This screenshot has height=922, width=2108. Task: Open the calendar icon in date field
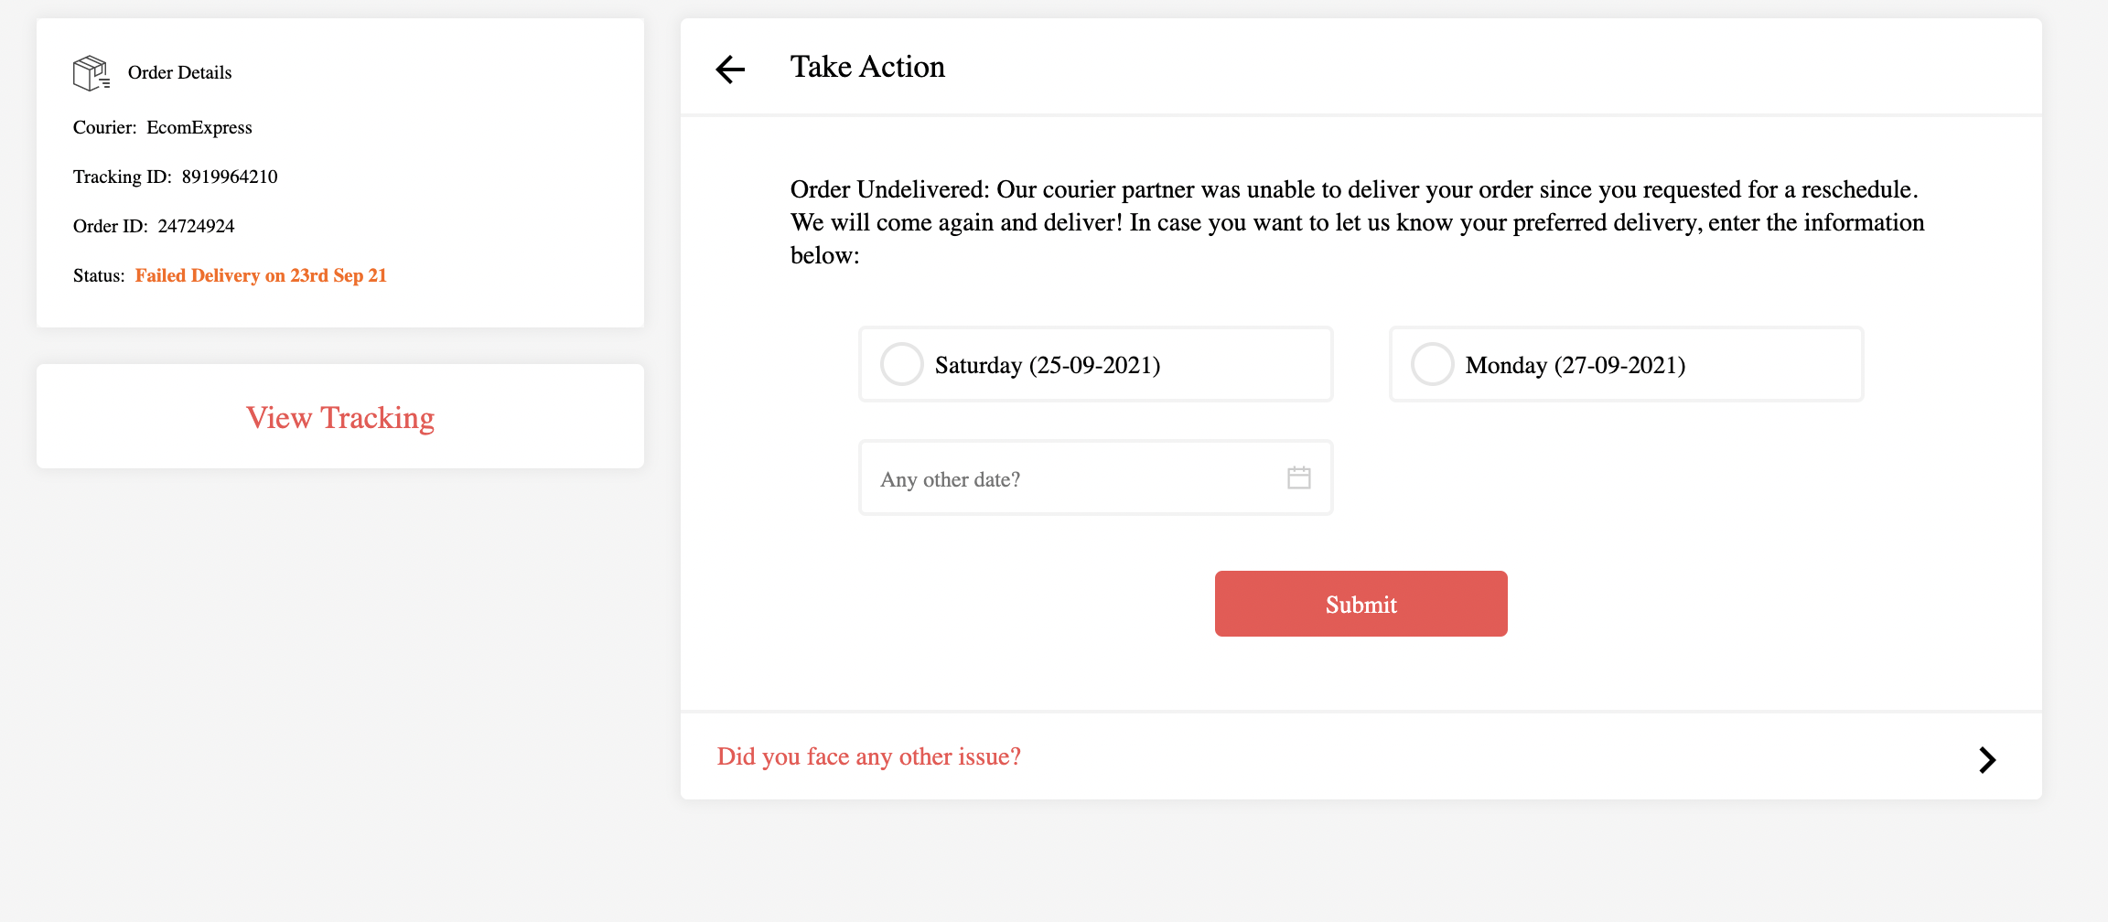1299,477
